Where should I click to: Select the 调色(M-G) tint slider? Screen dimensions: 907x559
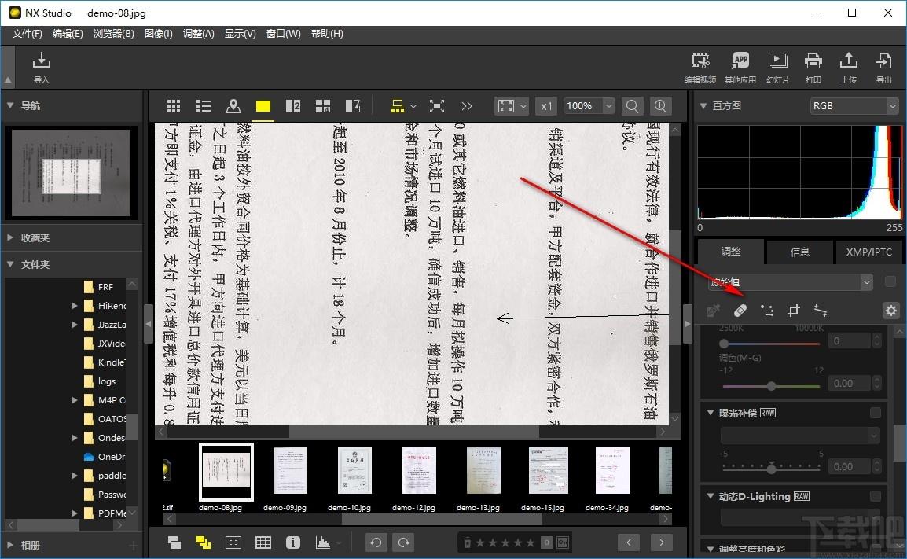pyautogui.click(x=771, y=385)
